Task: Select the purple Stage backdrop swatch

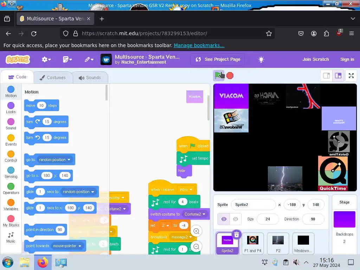Action: pos(345,219)
